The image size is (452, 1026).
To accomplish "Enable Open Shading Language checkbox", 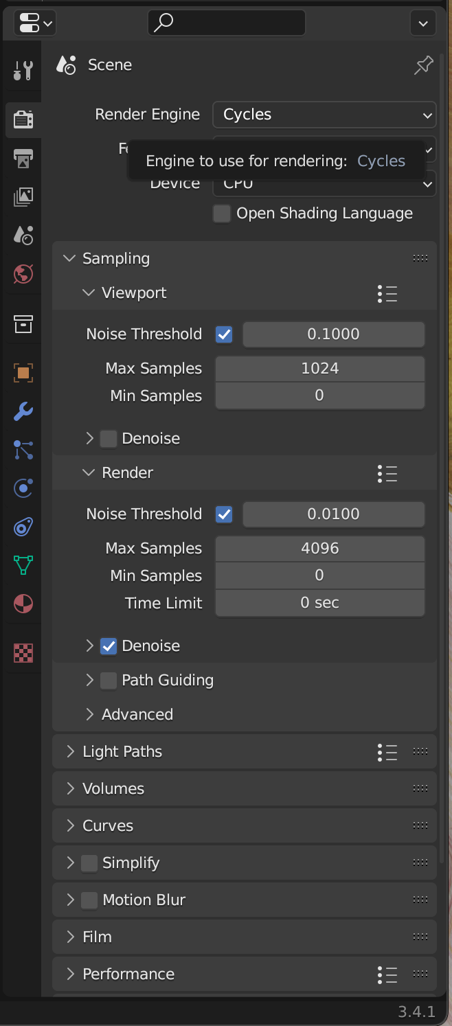I will (x=221, y=214).
